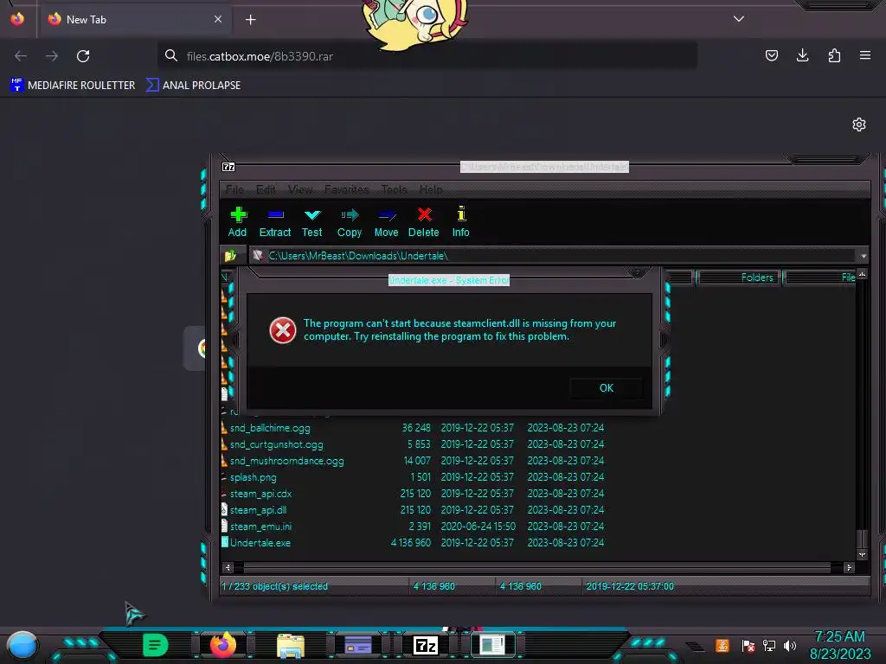Image resolution: width=886 pixels, height=664 pixels.
Task: Click OK in the System Error dialog
Action: pos(607,388)
